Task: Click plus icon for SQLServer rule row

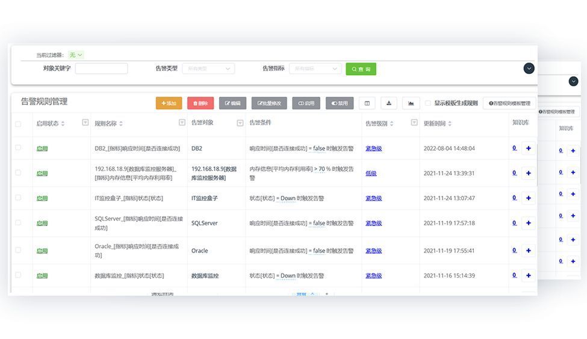Action: pos(528,223)
